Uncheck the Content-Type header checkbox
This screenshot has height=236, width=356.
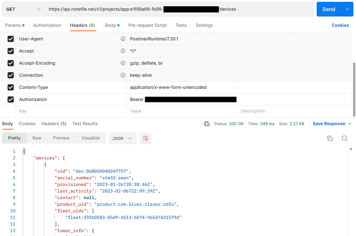click(10, 87)
